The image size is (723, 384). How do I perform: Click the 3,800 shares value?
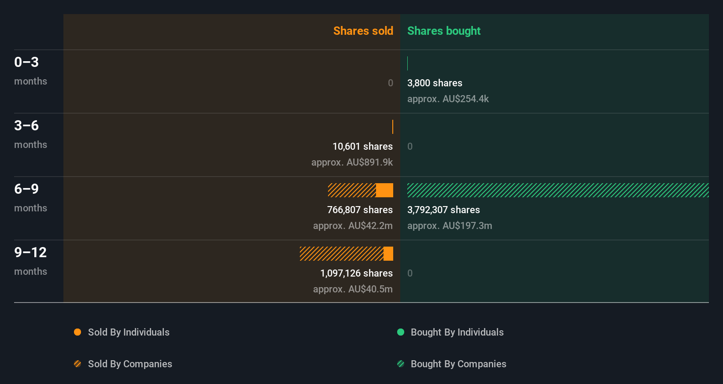435,83
